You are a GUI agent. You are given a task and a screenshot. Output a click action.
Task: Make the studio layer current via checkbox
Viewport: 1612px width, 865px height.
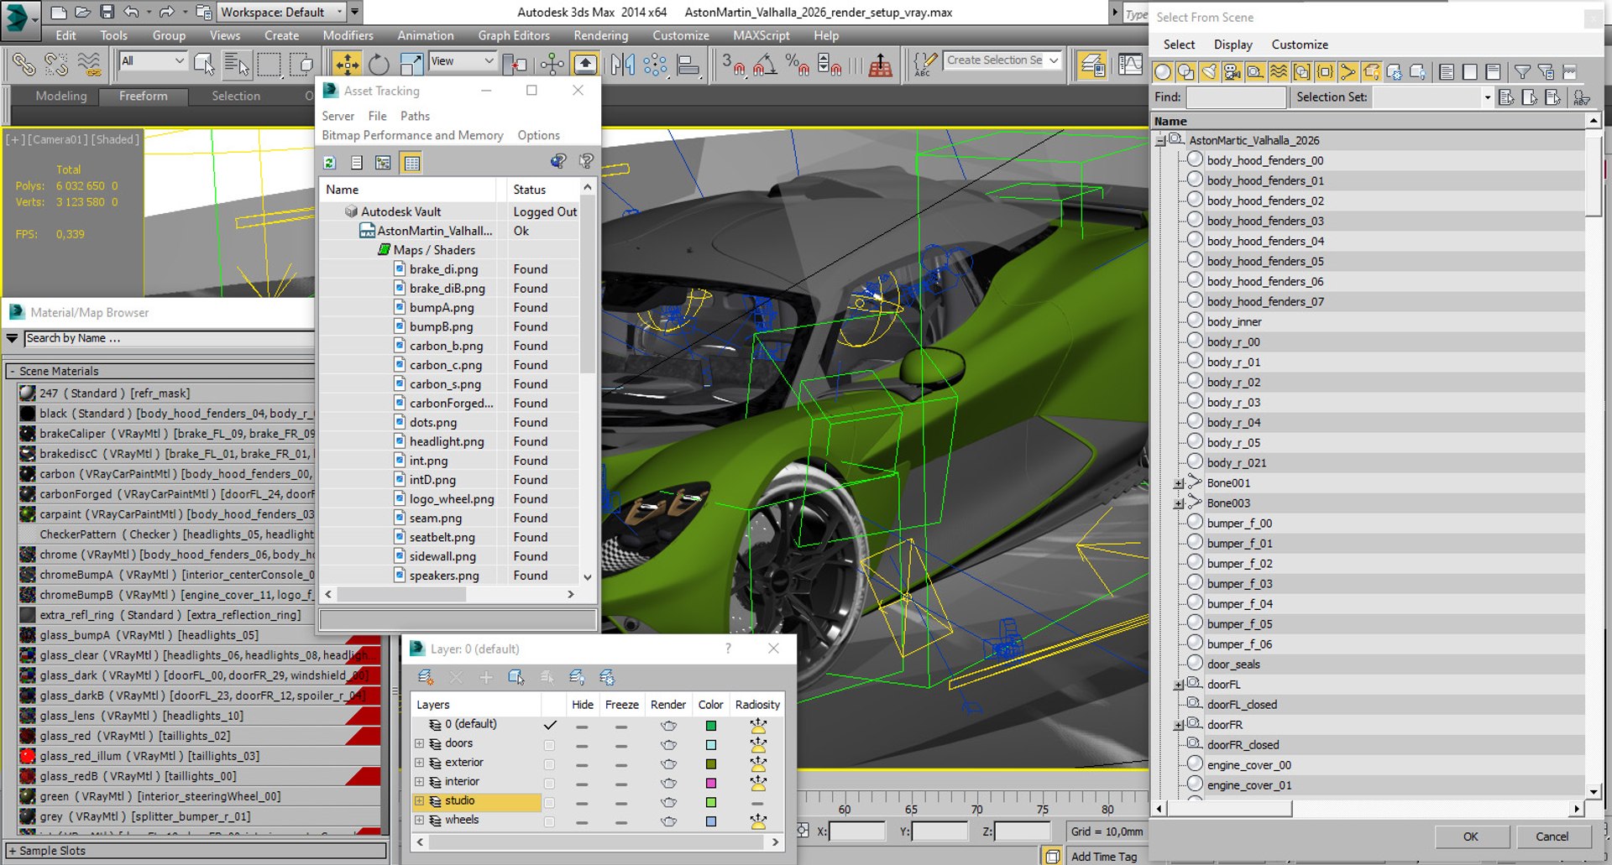(x=549, y=803)
